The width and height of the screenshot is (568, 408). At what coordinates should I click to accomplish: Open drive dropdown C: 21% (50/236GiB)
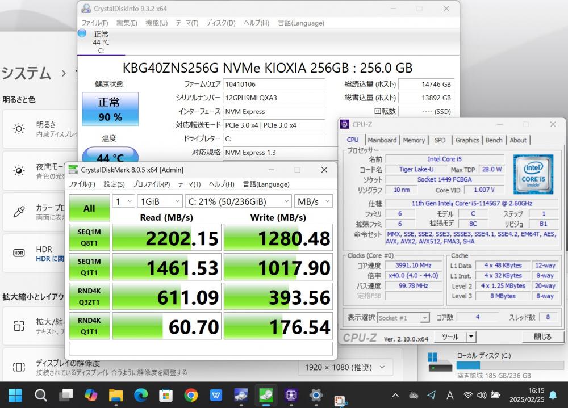click(239, 201)
